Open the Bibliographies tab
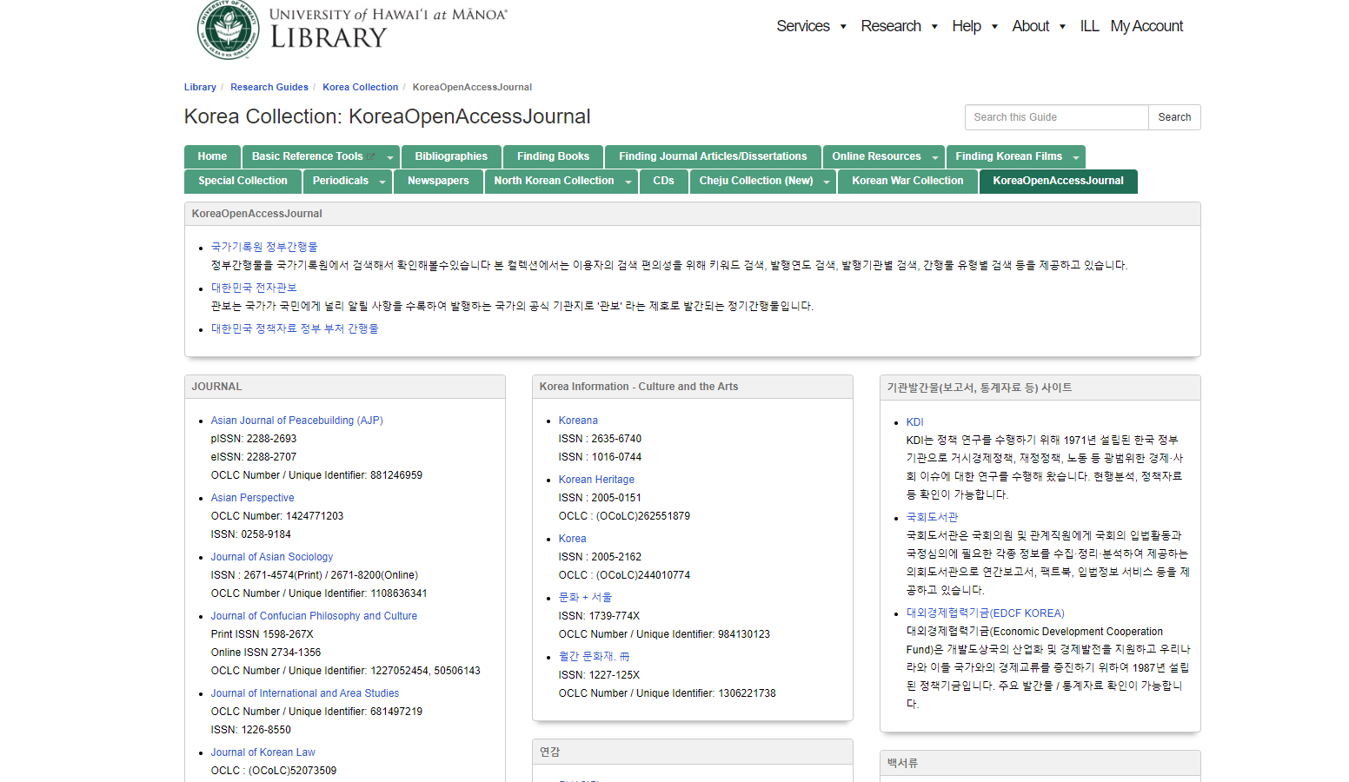 451,156
